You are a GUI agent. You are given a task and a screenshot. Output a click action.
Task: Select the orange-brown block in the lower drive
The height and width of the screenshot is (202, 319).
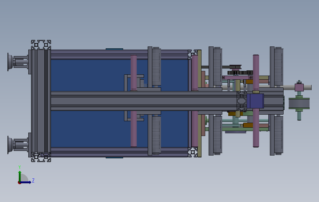(248, 125)
